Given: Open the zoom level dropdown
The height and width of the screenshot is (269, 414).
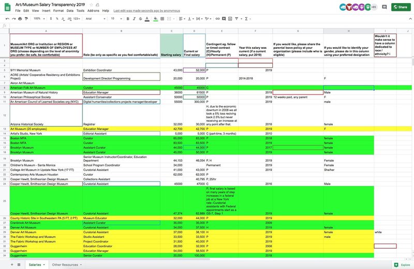Looking at the screenshot, I should [x=39, y=18].
